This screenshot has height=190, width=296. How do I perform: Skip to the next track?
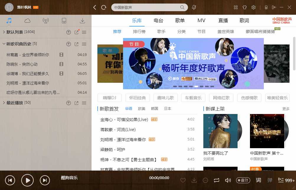[45, 180]
